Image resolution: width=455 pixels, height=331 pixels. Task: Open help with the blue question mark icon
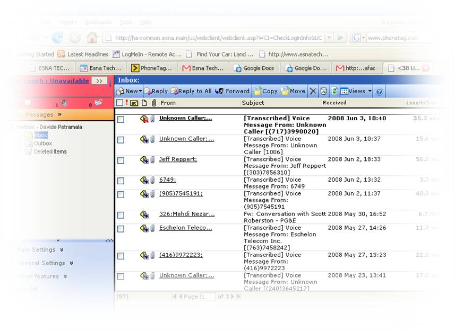[379, 92]
